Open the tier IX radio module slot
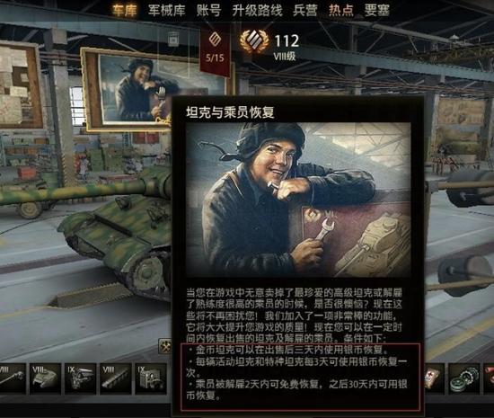Viewport: 494px width, 418px height. click(x=151, y=378)
